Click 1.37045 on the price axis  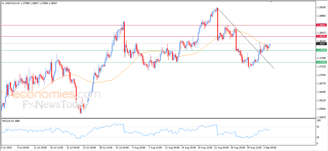click(321, 75)
